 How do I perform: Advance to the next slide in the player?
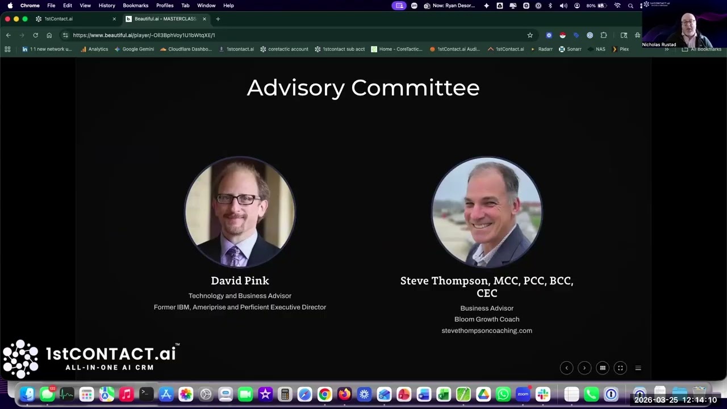[x=584, y=368]
